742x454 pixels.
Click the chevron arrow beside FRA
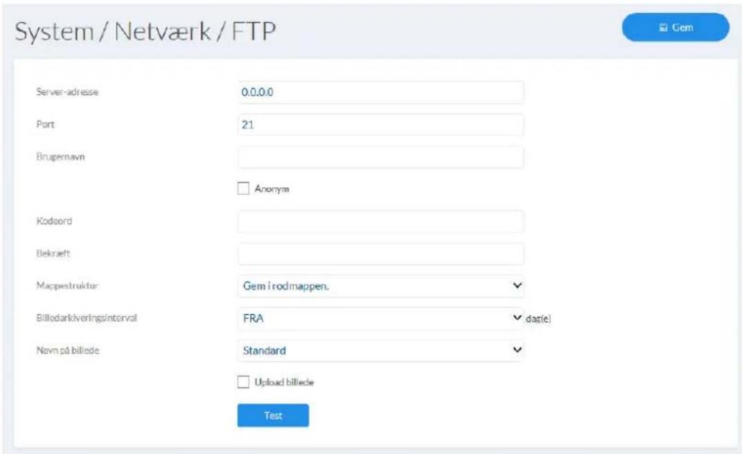pyautogui.click(x=518, y=318)
